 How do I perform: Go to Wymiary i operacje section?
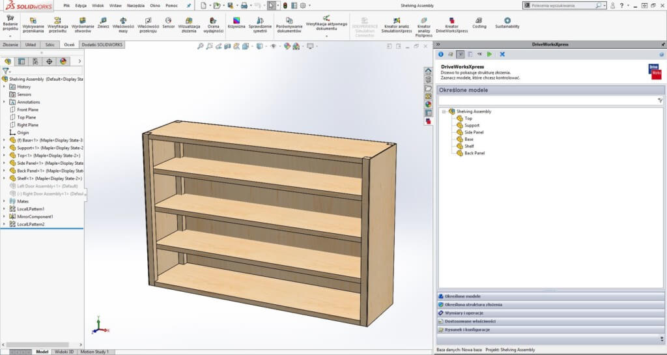click(551, 313)
